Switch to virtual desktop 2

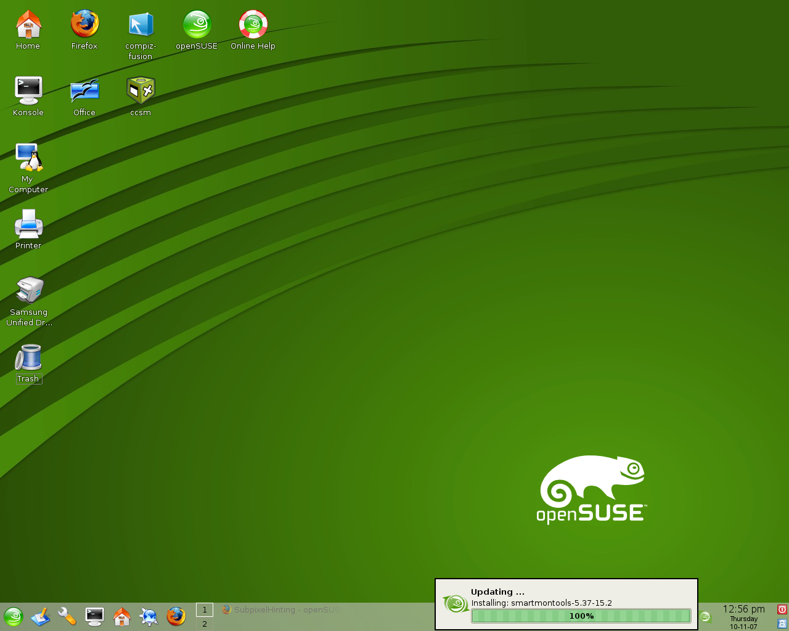[x=205, y=624]
